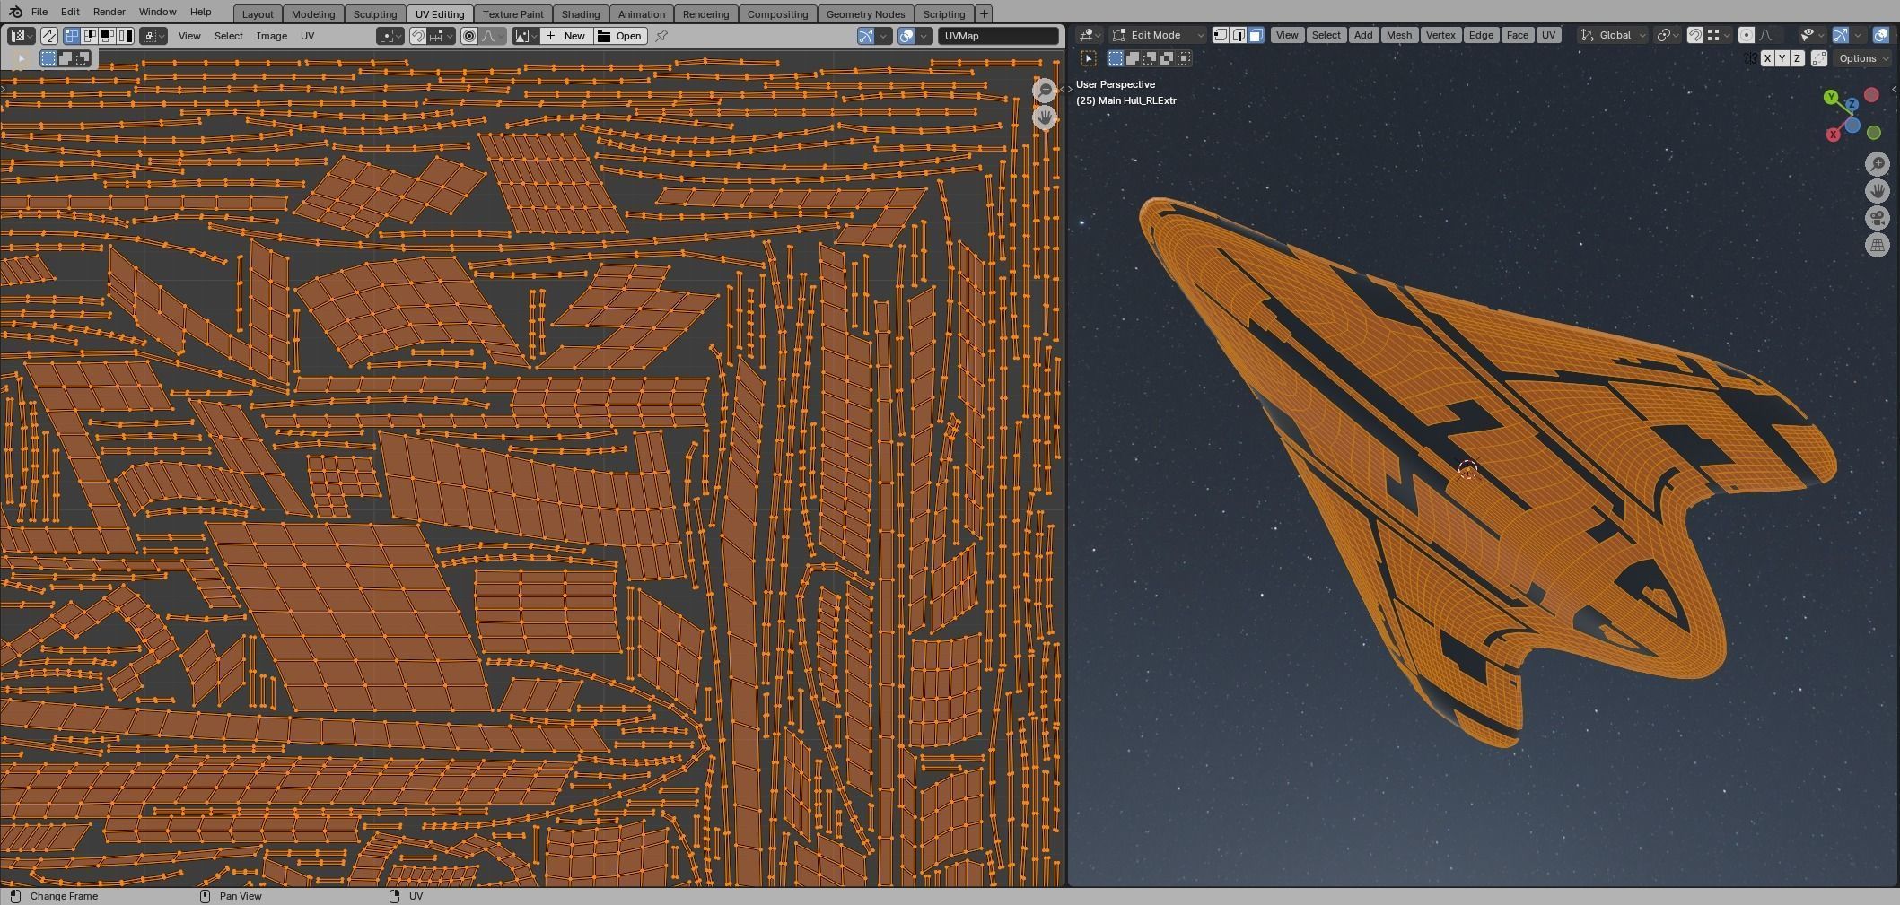The height and width of the screenshot is (905, 1900).
Task: Expand 3D viewport sidebar arrow
Action: tap(1894, 90)
